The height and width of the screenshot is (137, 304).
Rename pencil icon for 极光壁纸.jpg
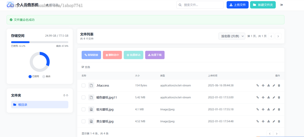(x=274, y=109)
